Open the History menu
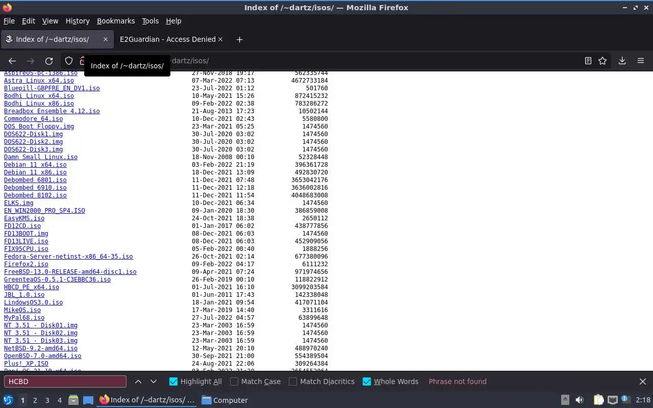 tap(78, 21)
